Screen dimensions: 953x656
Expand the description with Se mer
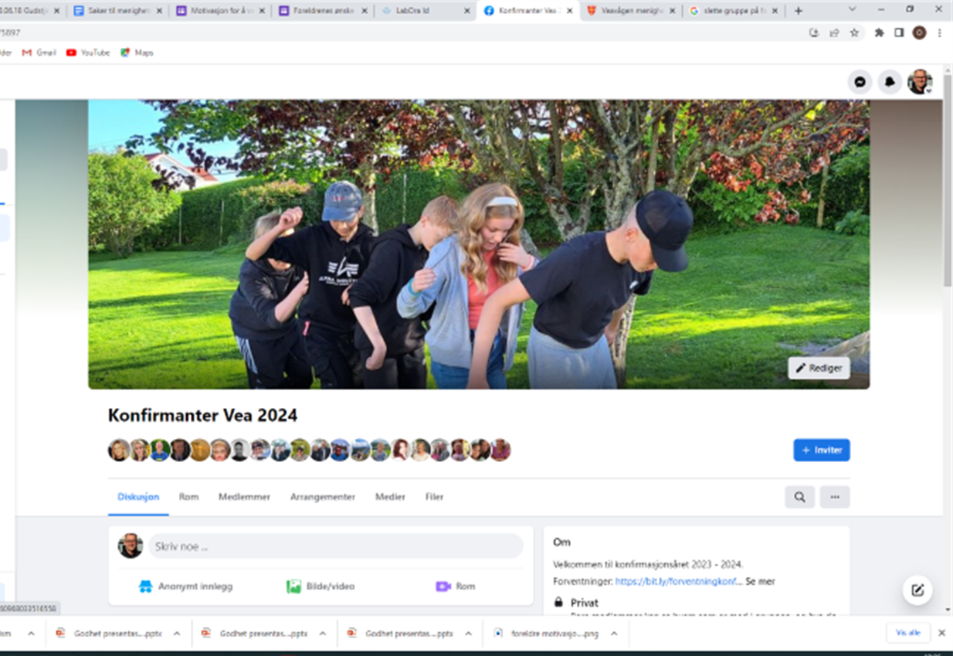760,581
